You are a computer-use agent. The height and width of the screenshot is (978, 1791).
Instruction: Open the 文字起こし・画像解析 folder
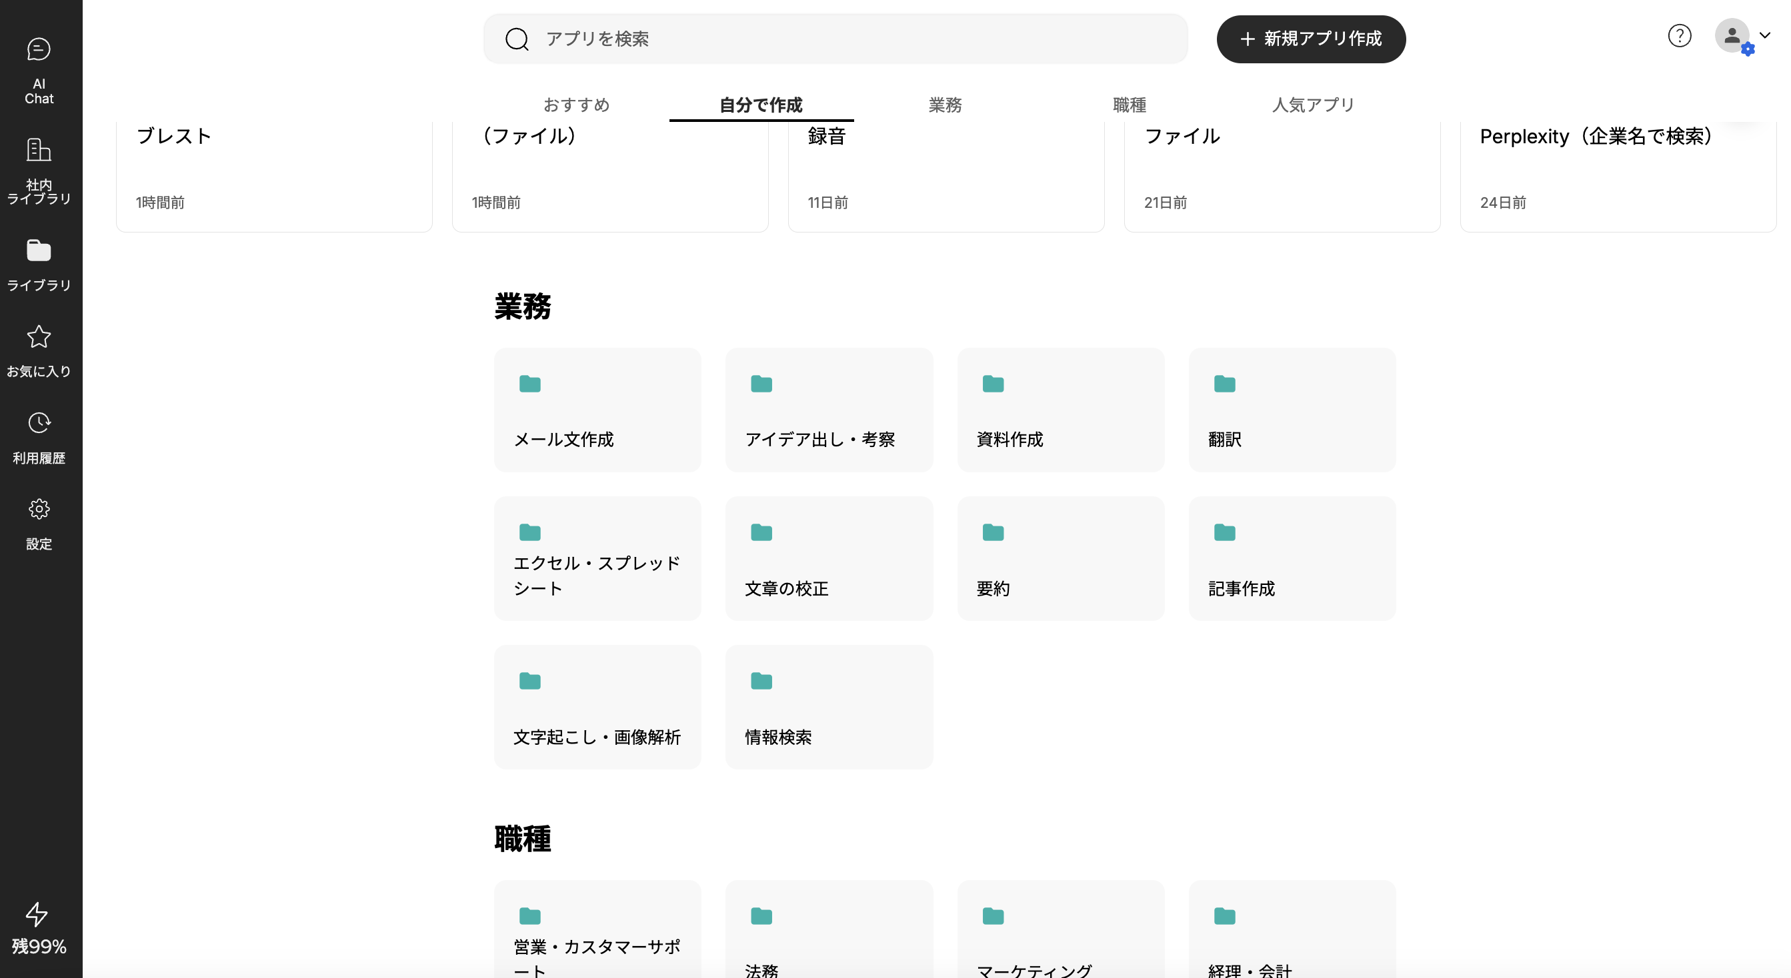pos(597,706)
